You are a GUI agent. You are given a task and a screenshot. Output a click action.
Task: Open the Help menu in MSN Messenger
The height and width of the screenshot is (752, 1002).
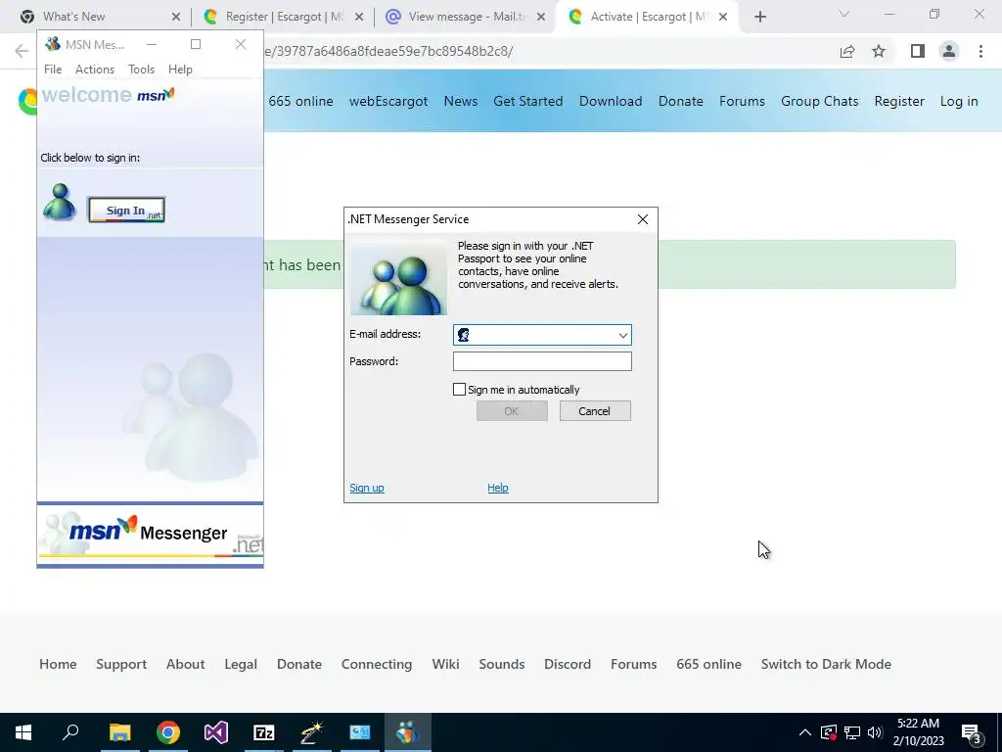click(180, 70)
